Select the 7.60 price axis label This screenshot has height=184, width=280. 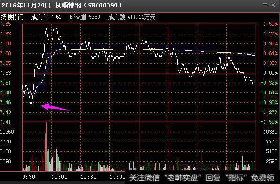[x=6, y=43]
